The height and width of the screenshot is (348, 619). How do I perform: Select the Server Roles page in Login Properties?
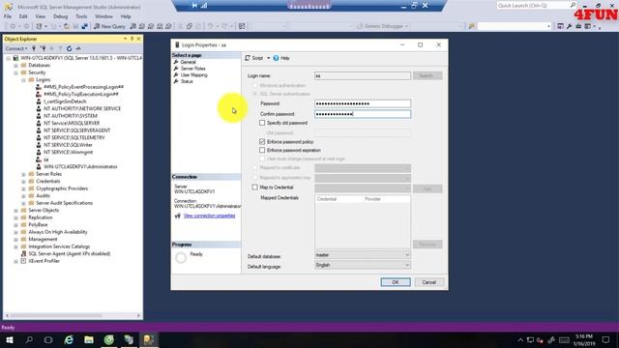pyautogui.click(x=192, y=69)
